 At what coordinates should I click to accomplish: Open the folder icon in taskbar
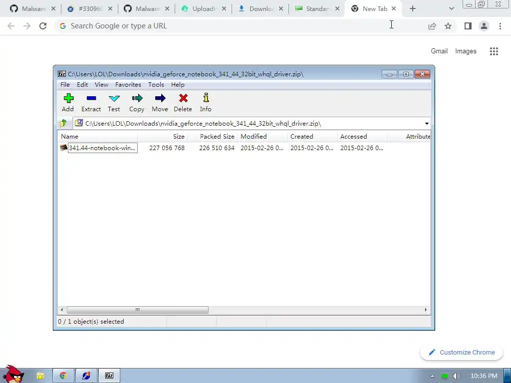pos(40,376)
